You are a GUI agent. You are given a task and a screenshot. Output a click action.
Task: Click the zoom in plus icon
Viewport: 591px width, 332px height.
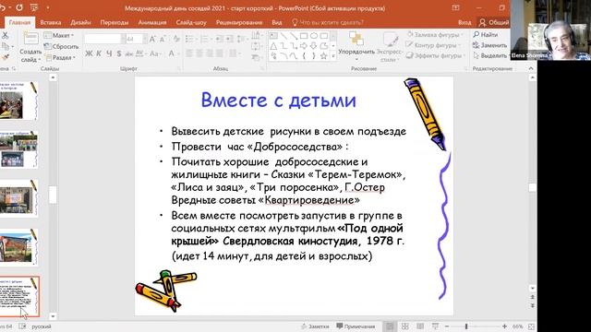pos(504,326)
